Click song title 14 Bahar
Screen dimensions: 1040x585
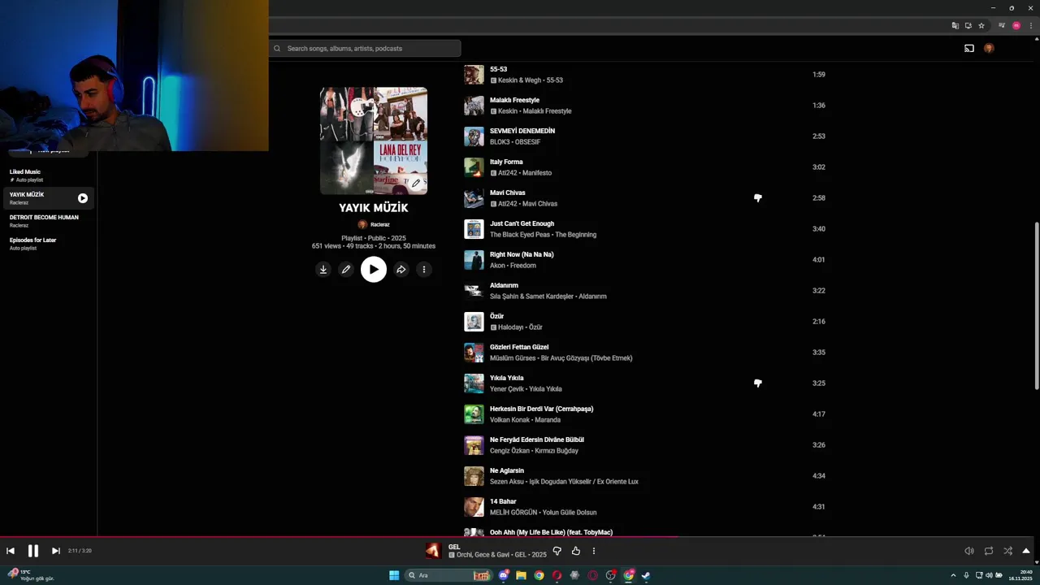(x=503, y=501)
